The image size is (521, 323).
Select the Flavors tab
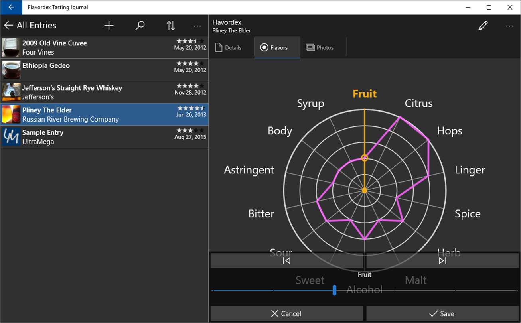tap(274, 48)
